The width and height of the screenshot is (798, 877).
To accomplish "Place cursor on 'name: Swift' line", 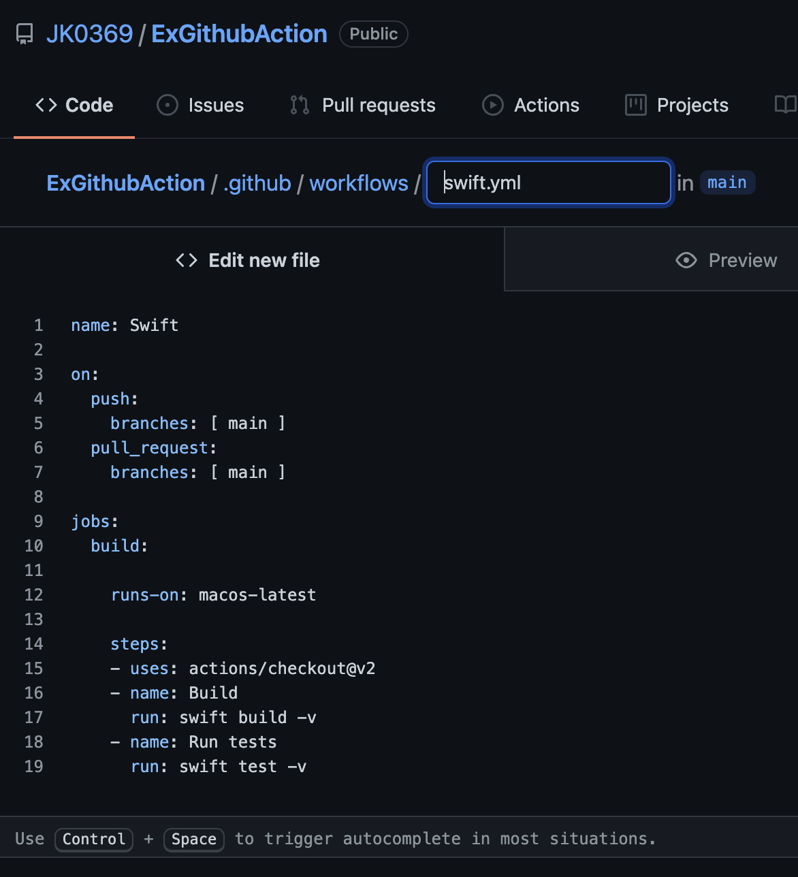I will (125, 325).
